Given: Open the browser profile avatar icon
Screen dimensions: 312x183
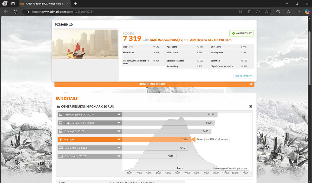Looking at the screenshot, I should pos(5,4).
